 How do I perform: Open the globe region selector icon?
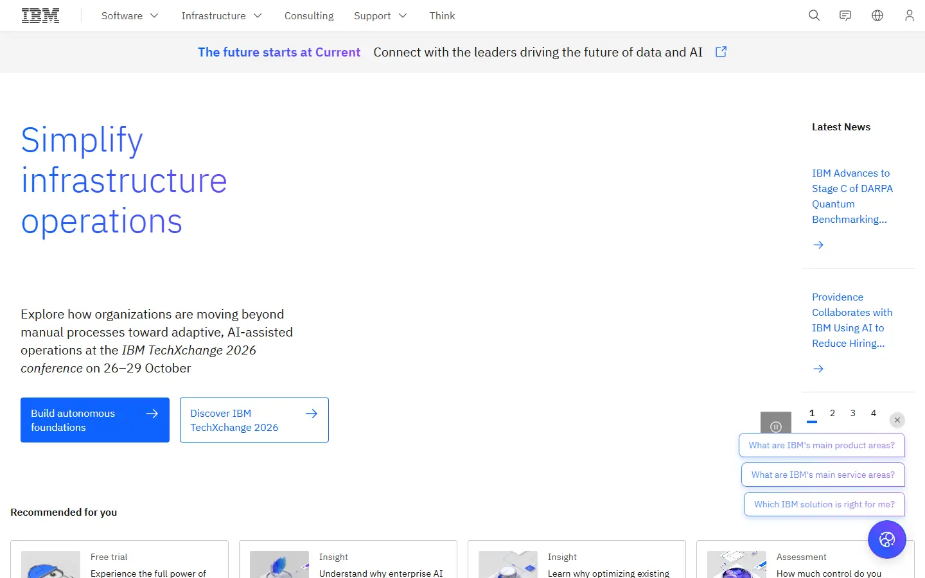877,15
